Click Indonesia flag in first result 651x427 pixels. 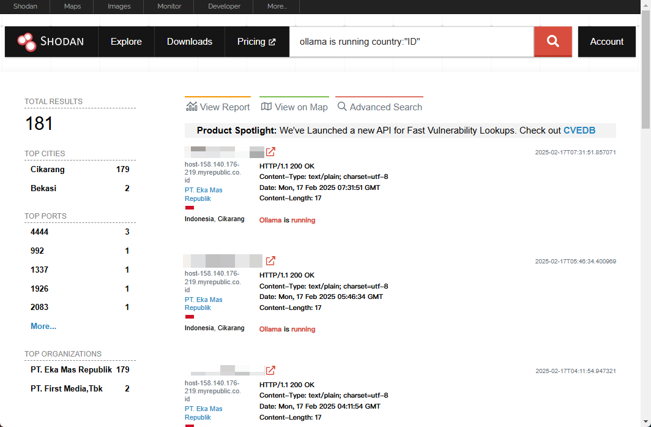point(189,208)
